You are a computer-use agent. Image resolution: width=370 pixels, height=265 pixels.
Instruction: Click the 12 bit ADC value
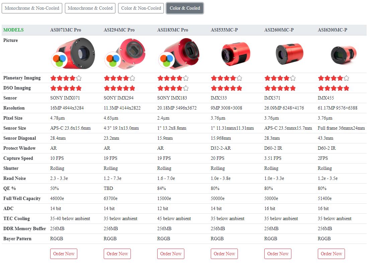click(163, 208)
